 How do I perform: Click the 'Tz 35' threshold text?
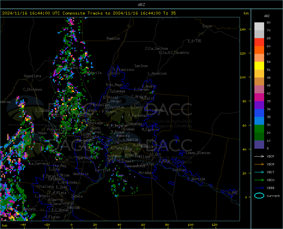tap(169, 13)
